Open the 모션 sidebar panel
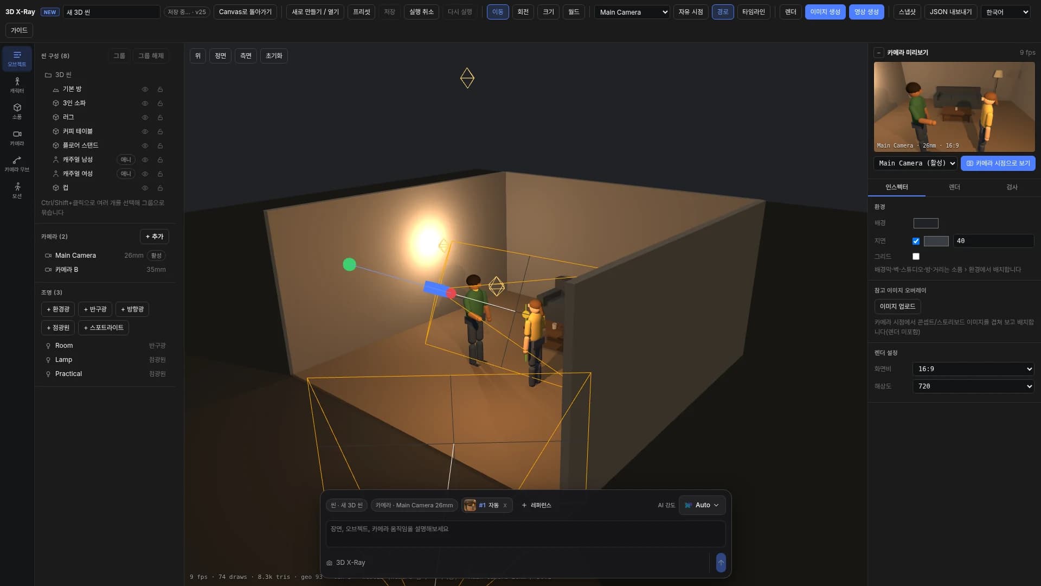 [17, 190]
